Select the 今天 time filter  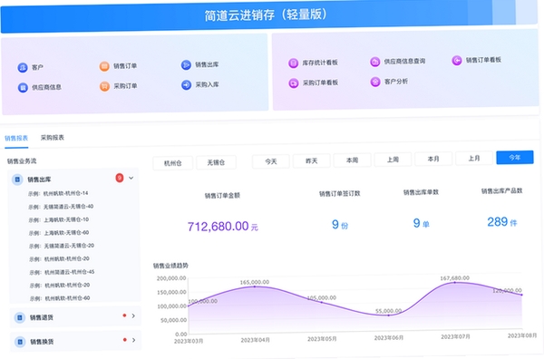pyautogui.click(x=271, y=161)
